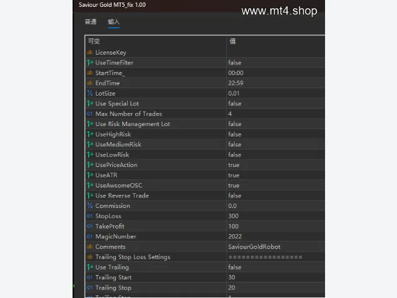397x298 pixels.
Task: Click the boolean icon beside Use Risk Management Lot
Action: pos(90,124)
